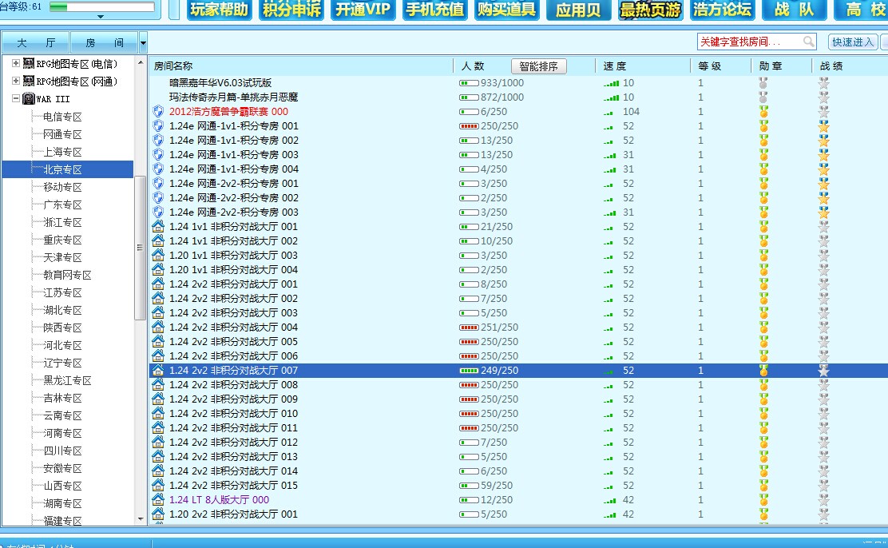888x548 pixels.
Task: Open the 购买道具 button
Action: (507, 10)
